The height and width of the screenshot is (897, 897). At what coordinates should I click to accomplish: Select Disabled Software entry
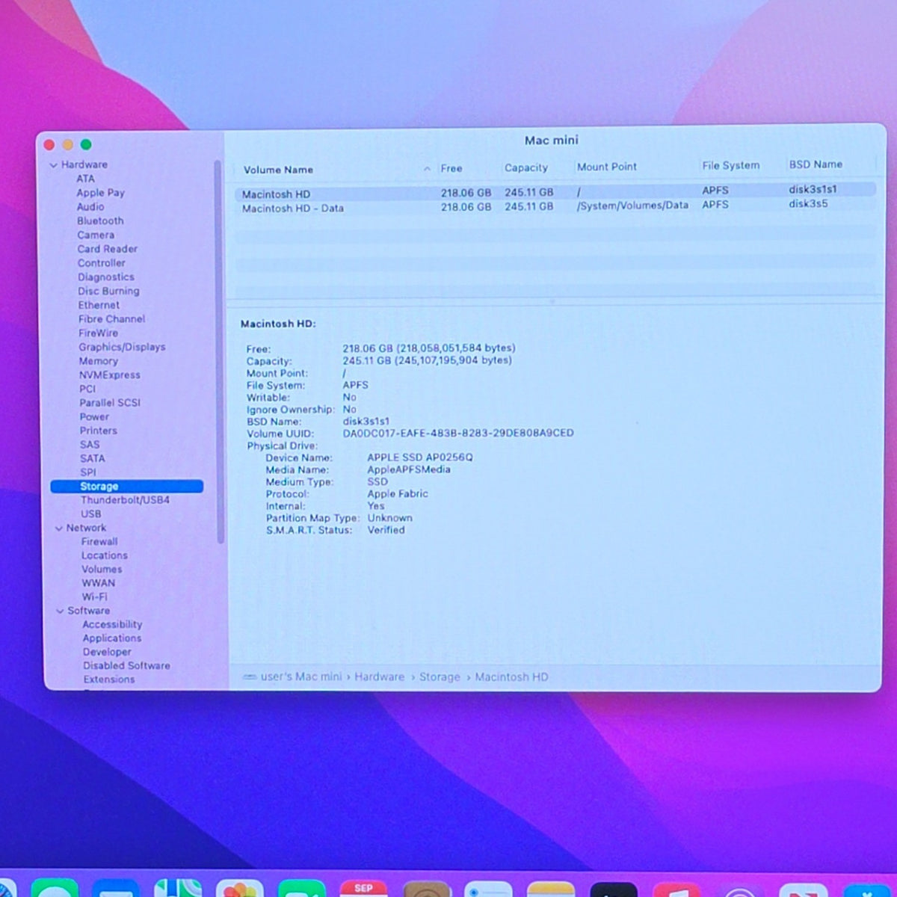126,666
